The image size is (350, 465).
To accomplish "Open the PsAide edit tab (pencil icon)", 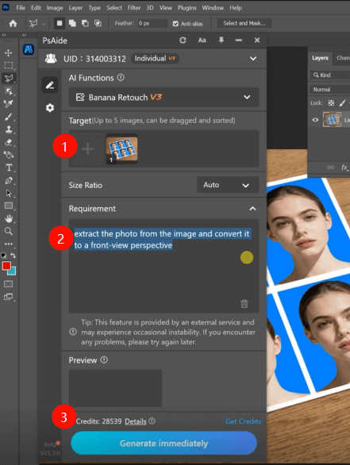I will pyautogui.click(x=49, y=85).
